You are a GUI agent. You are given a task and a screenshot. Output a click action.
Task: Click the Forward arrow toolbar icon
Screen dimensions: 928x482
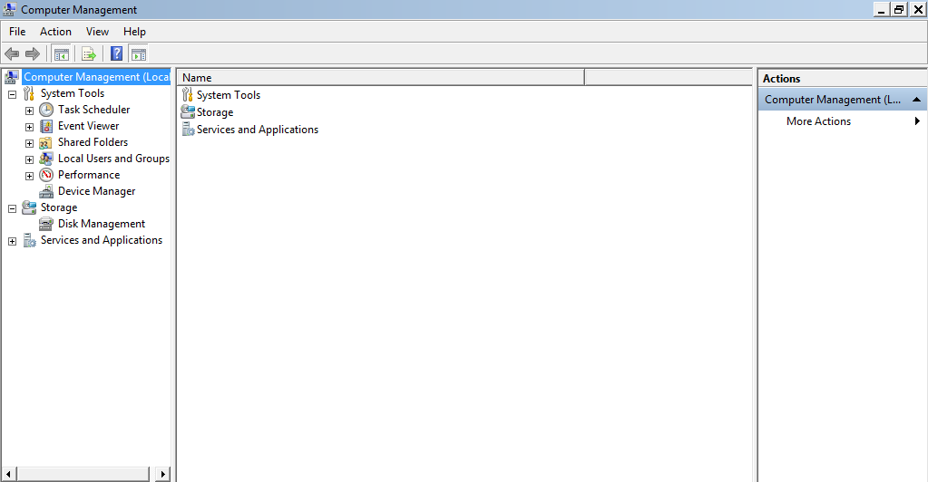33,54
